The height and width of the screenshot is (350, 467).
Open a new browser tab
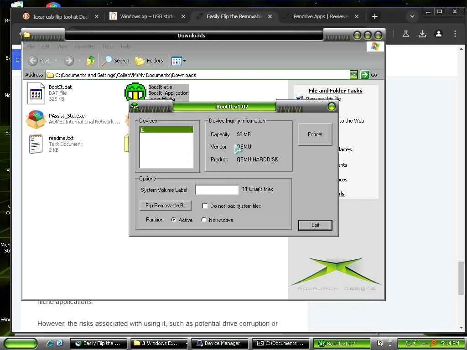click(375, 17)
